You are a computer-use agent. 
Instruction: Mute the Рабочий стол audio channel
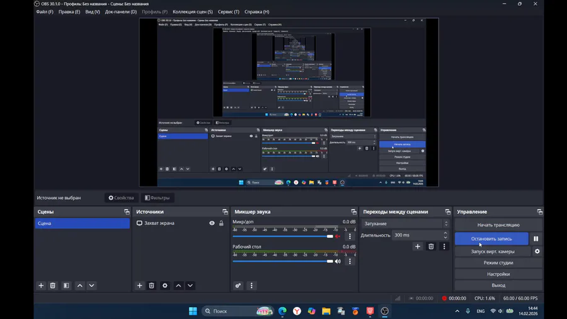(x=338, y=261)
